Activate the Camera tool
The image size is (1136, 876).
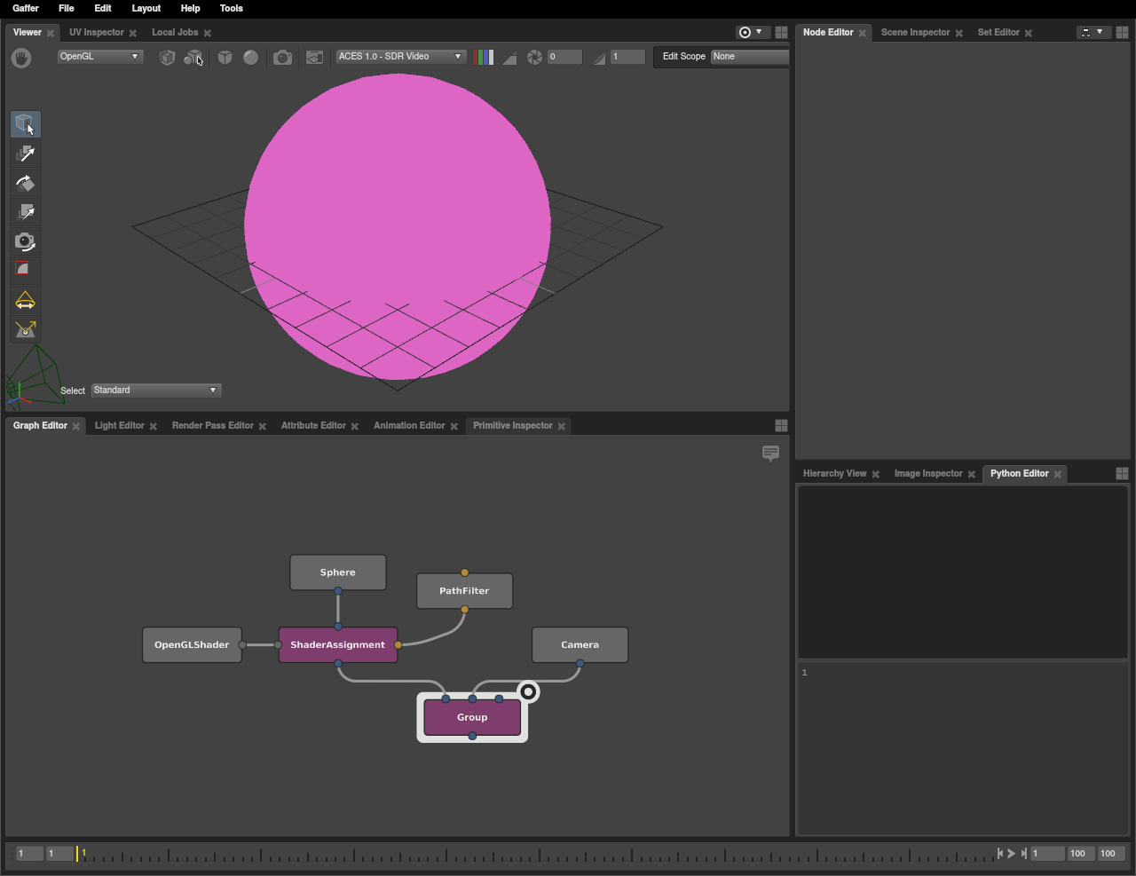pos(25,241)
